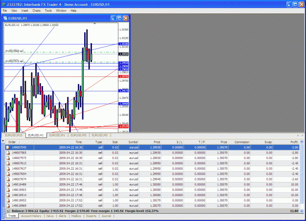Click the order icon for ticket 149007613
The height and width of the screenshot is (221, 306).
tap(8, 163)
